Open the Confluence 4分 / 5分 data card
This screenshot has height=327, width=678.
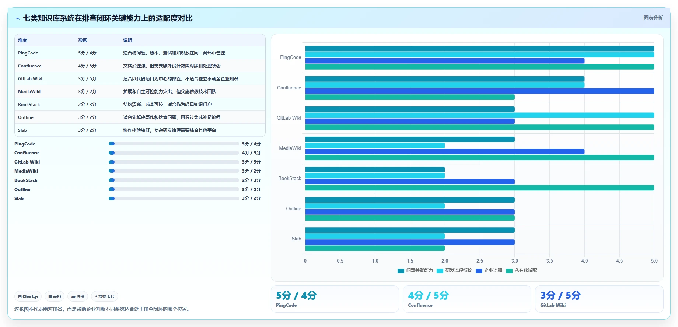(467, 299)
